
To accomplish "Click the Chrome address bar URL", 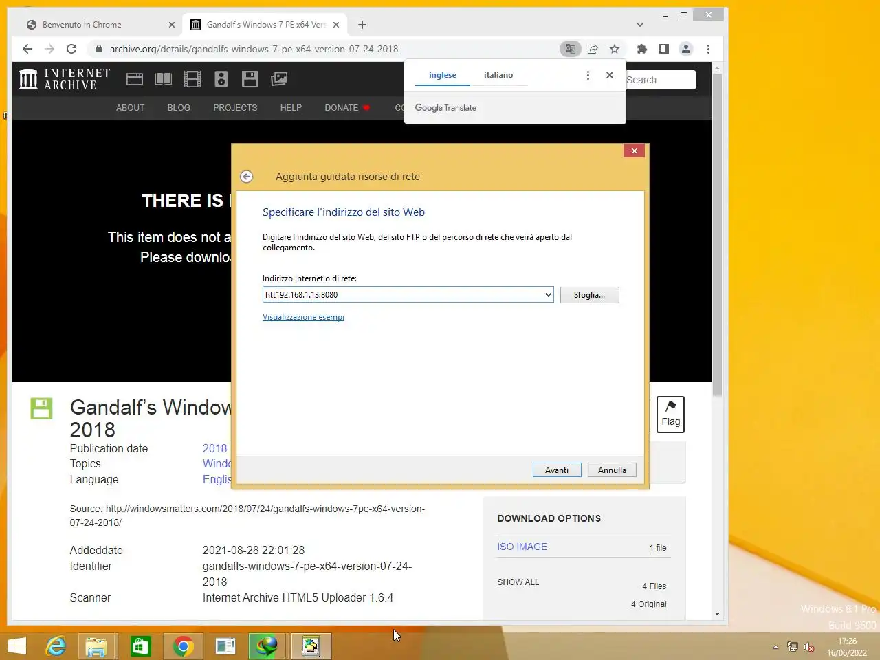I will pos(254,49).
